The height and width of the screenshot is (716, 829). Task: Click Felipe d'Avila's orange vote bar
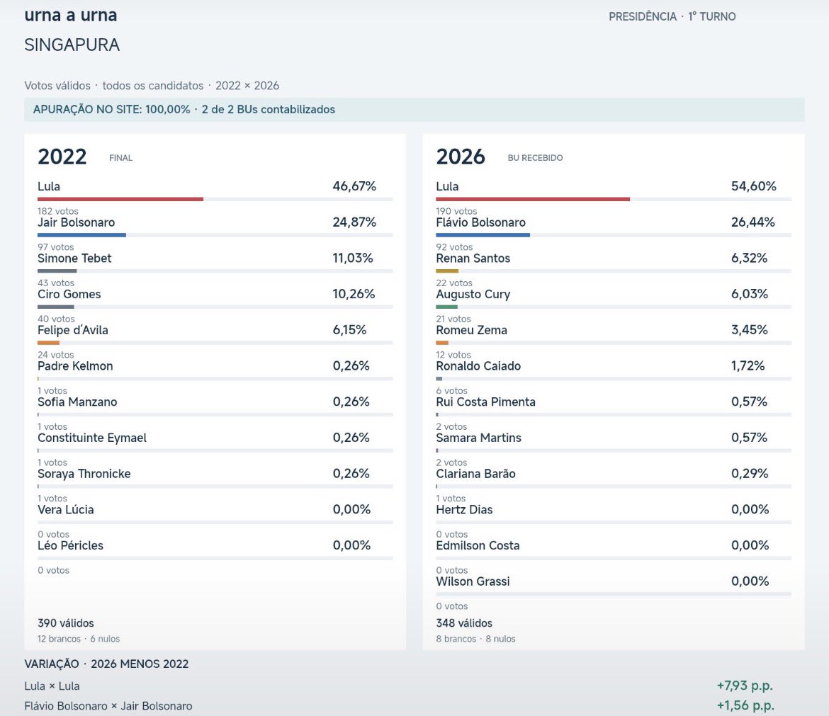49,343
